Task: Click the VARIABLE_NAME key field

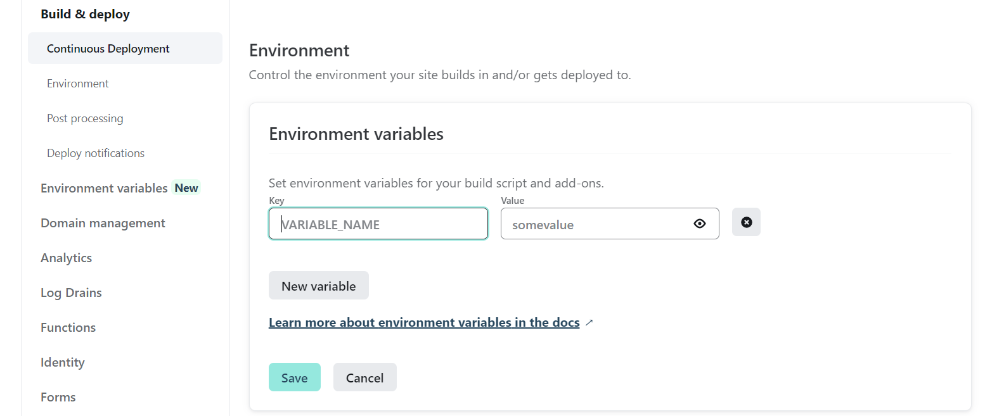Action: (378, 224)
